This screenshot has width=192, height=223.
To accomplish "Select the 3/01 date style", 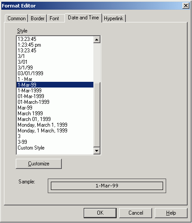I will [55, 62].
